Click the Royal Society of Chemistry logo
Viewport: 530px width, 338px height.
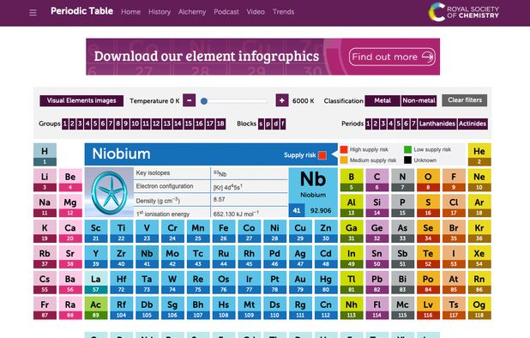click(464, 12)
